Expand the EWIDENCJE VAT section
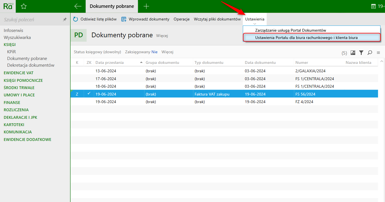The image size is (385, 202). pyautogui.click(x=19, y=73)
